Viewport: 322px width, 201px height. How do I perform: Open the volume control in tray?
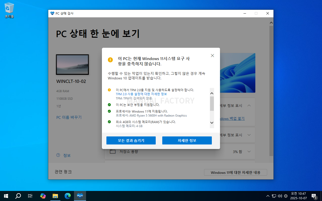coord(280,196)
